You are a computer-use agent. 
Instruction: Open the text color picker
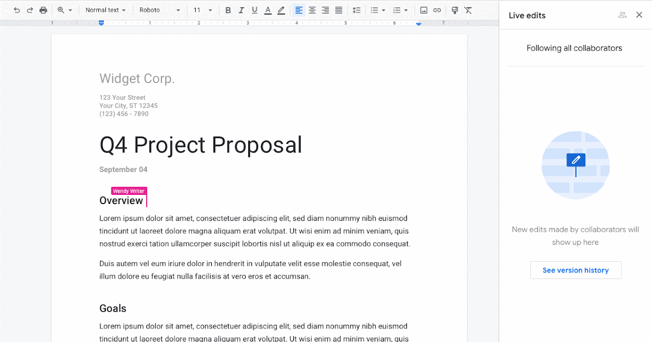pos(268,10)
